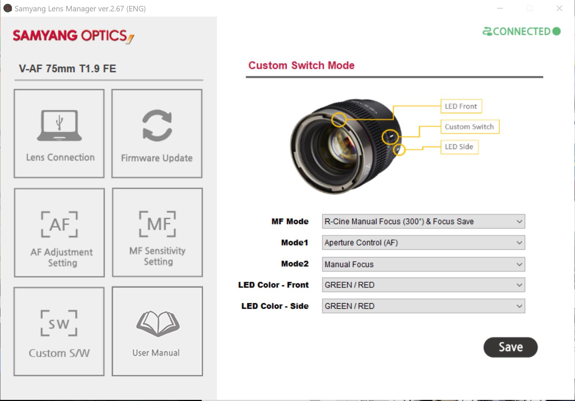575x401 pixels.
Task: Expand the MF Mode dropdown
Action: click(x=423, y=222)
